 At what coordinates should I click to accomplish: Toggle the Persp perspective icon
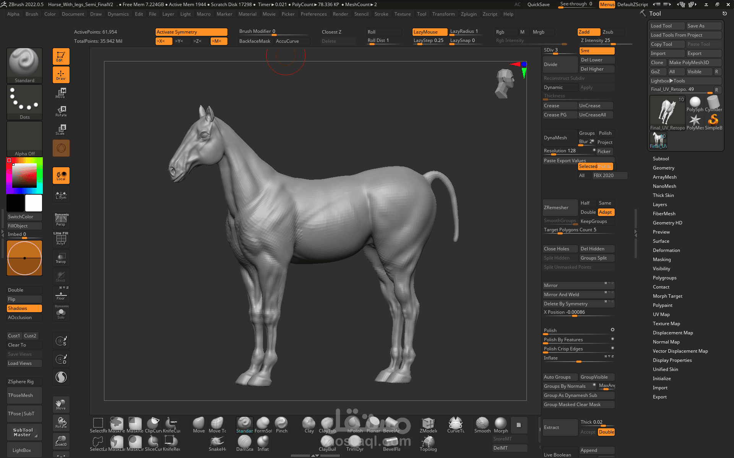click(x=61, y=220)
